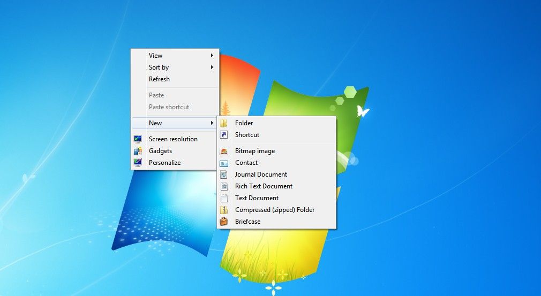Click the Gadgets icon in context menu
The image size is (541, 296).
coord(138,151)
